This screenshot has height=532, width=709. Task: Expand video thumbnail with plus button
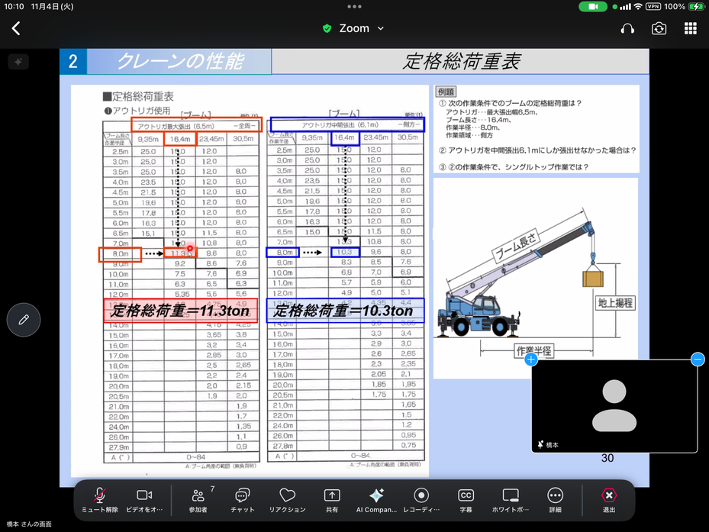[x=531, y=359]
